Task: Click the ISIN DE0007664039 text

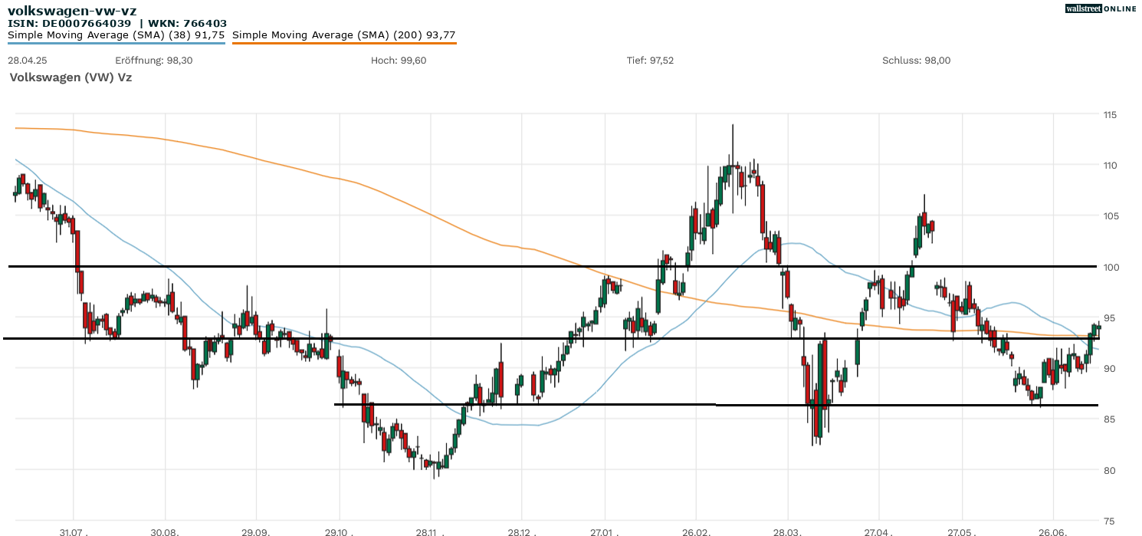Action: 70,23
